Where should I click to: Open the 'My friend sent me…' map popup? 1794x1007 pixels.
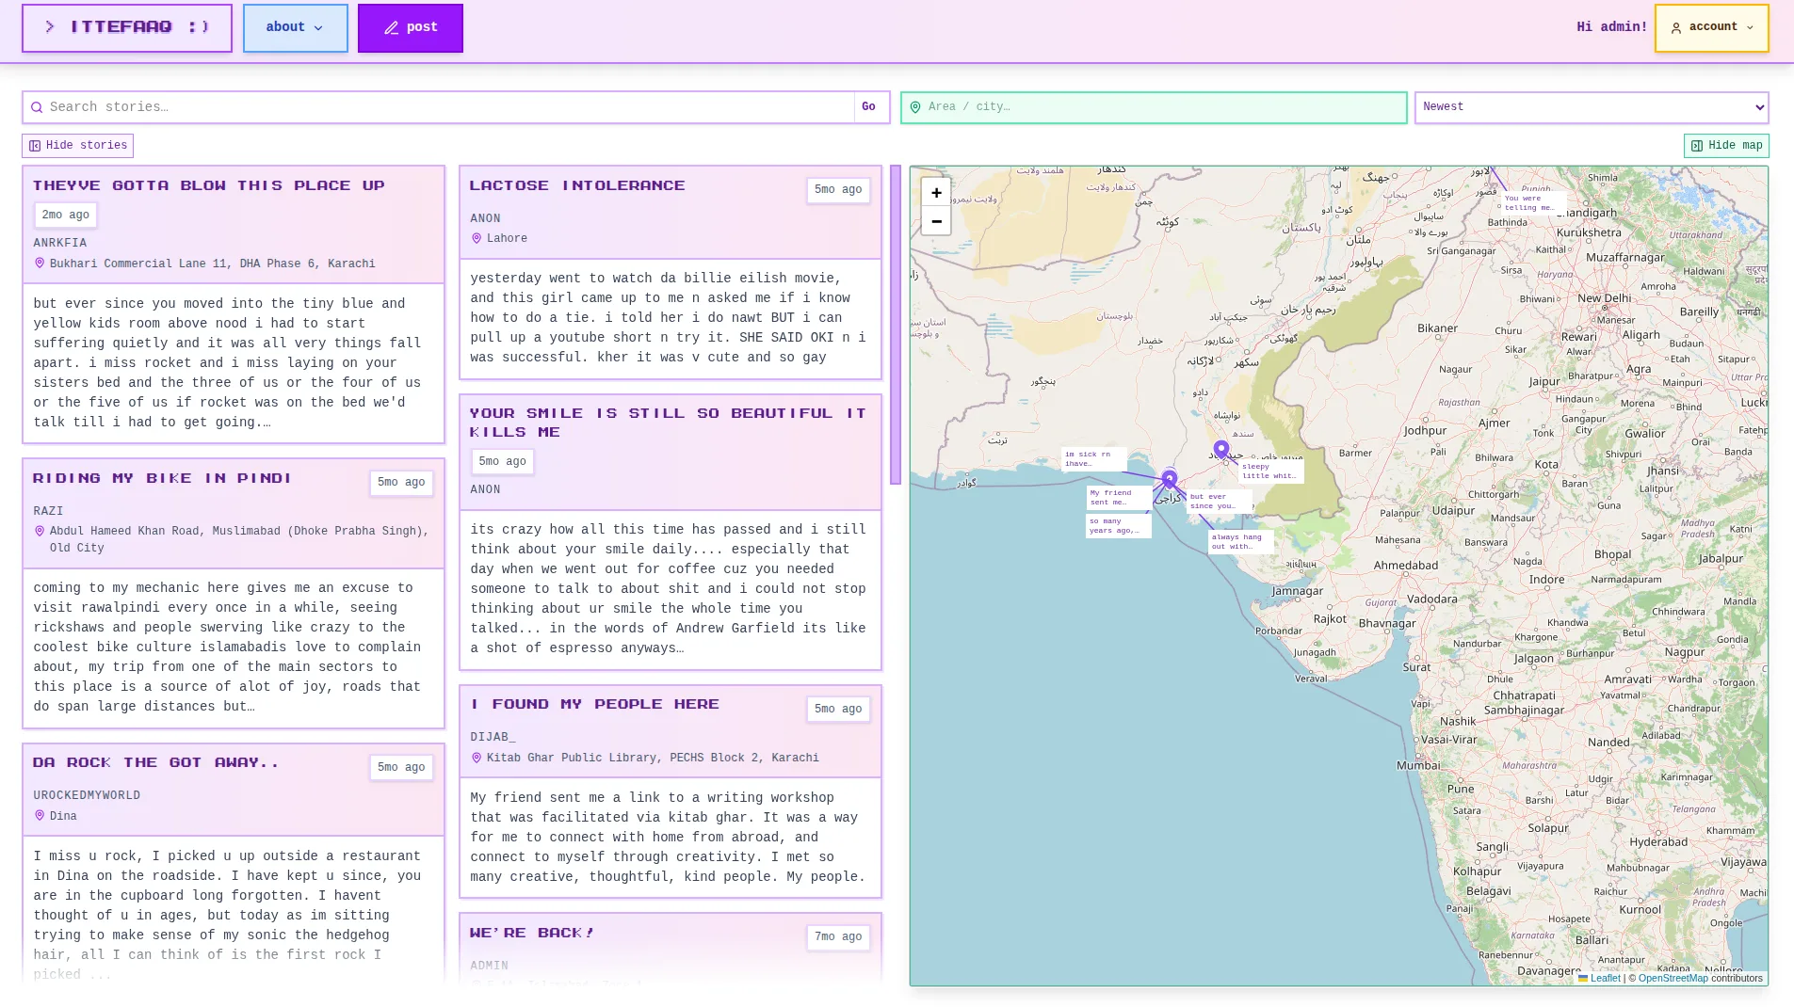(1118, 497)
